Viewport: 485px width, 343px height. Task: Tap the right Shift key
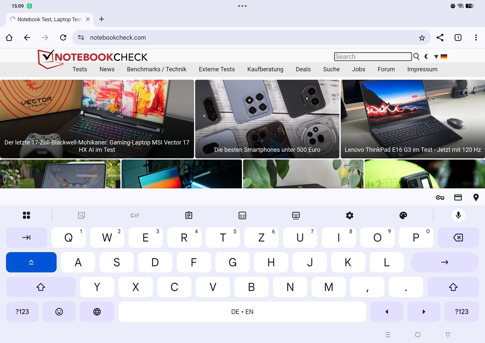click(453, 287)
